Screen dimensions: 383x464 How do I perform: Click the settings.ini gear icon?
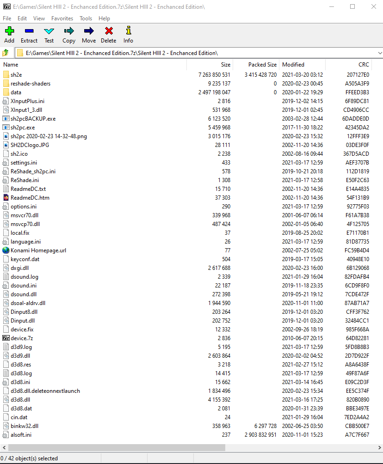6,163
